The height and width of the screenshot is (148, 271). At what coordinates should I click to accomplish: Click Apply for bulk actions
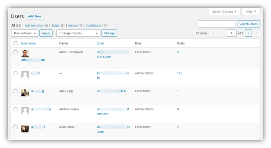[x=46, y=33]
